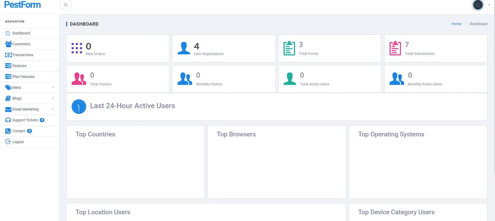Viewport: 495px width, 221px height.
Task: Click the Total Submissions count 7
Action: (407, 45)
